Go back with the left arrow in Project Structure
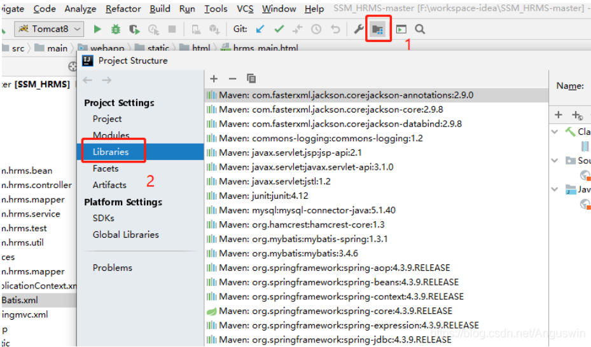Image resolution: width=591 pixels, height=347 pixels. 87,80
